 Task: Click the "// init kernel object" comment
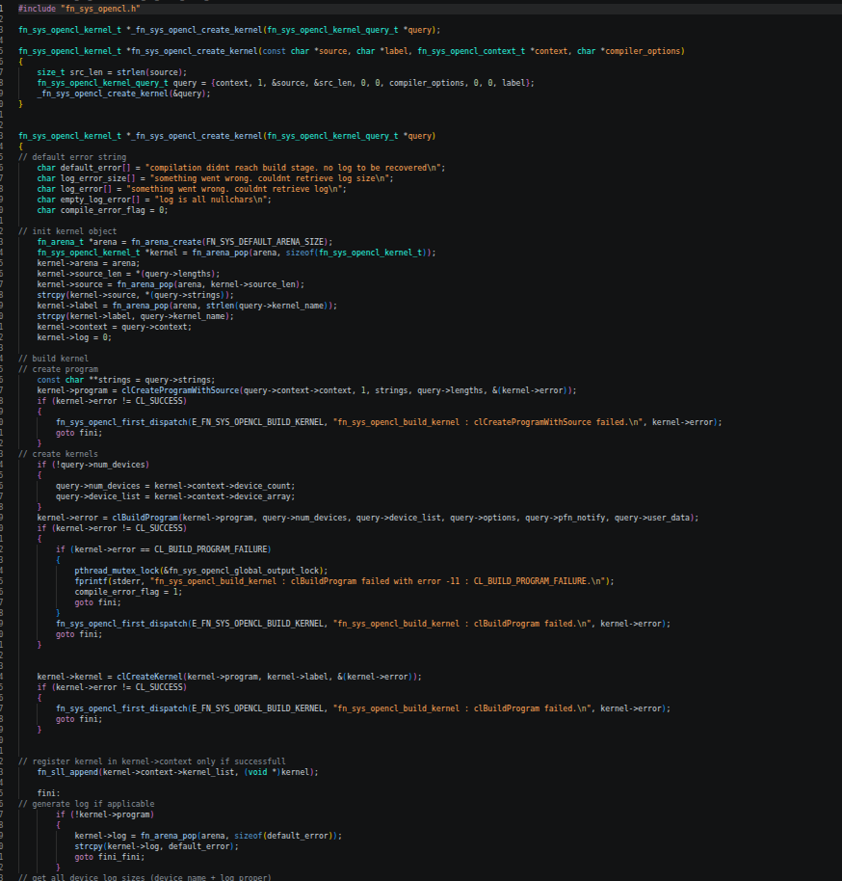click(x=67, y=231)
